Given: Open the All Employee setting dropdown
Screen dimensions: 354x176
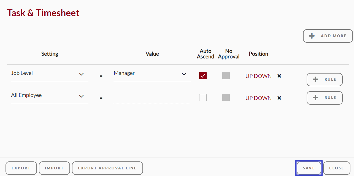Looking at the screenshot, I should pos(50,96).
